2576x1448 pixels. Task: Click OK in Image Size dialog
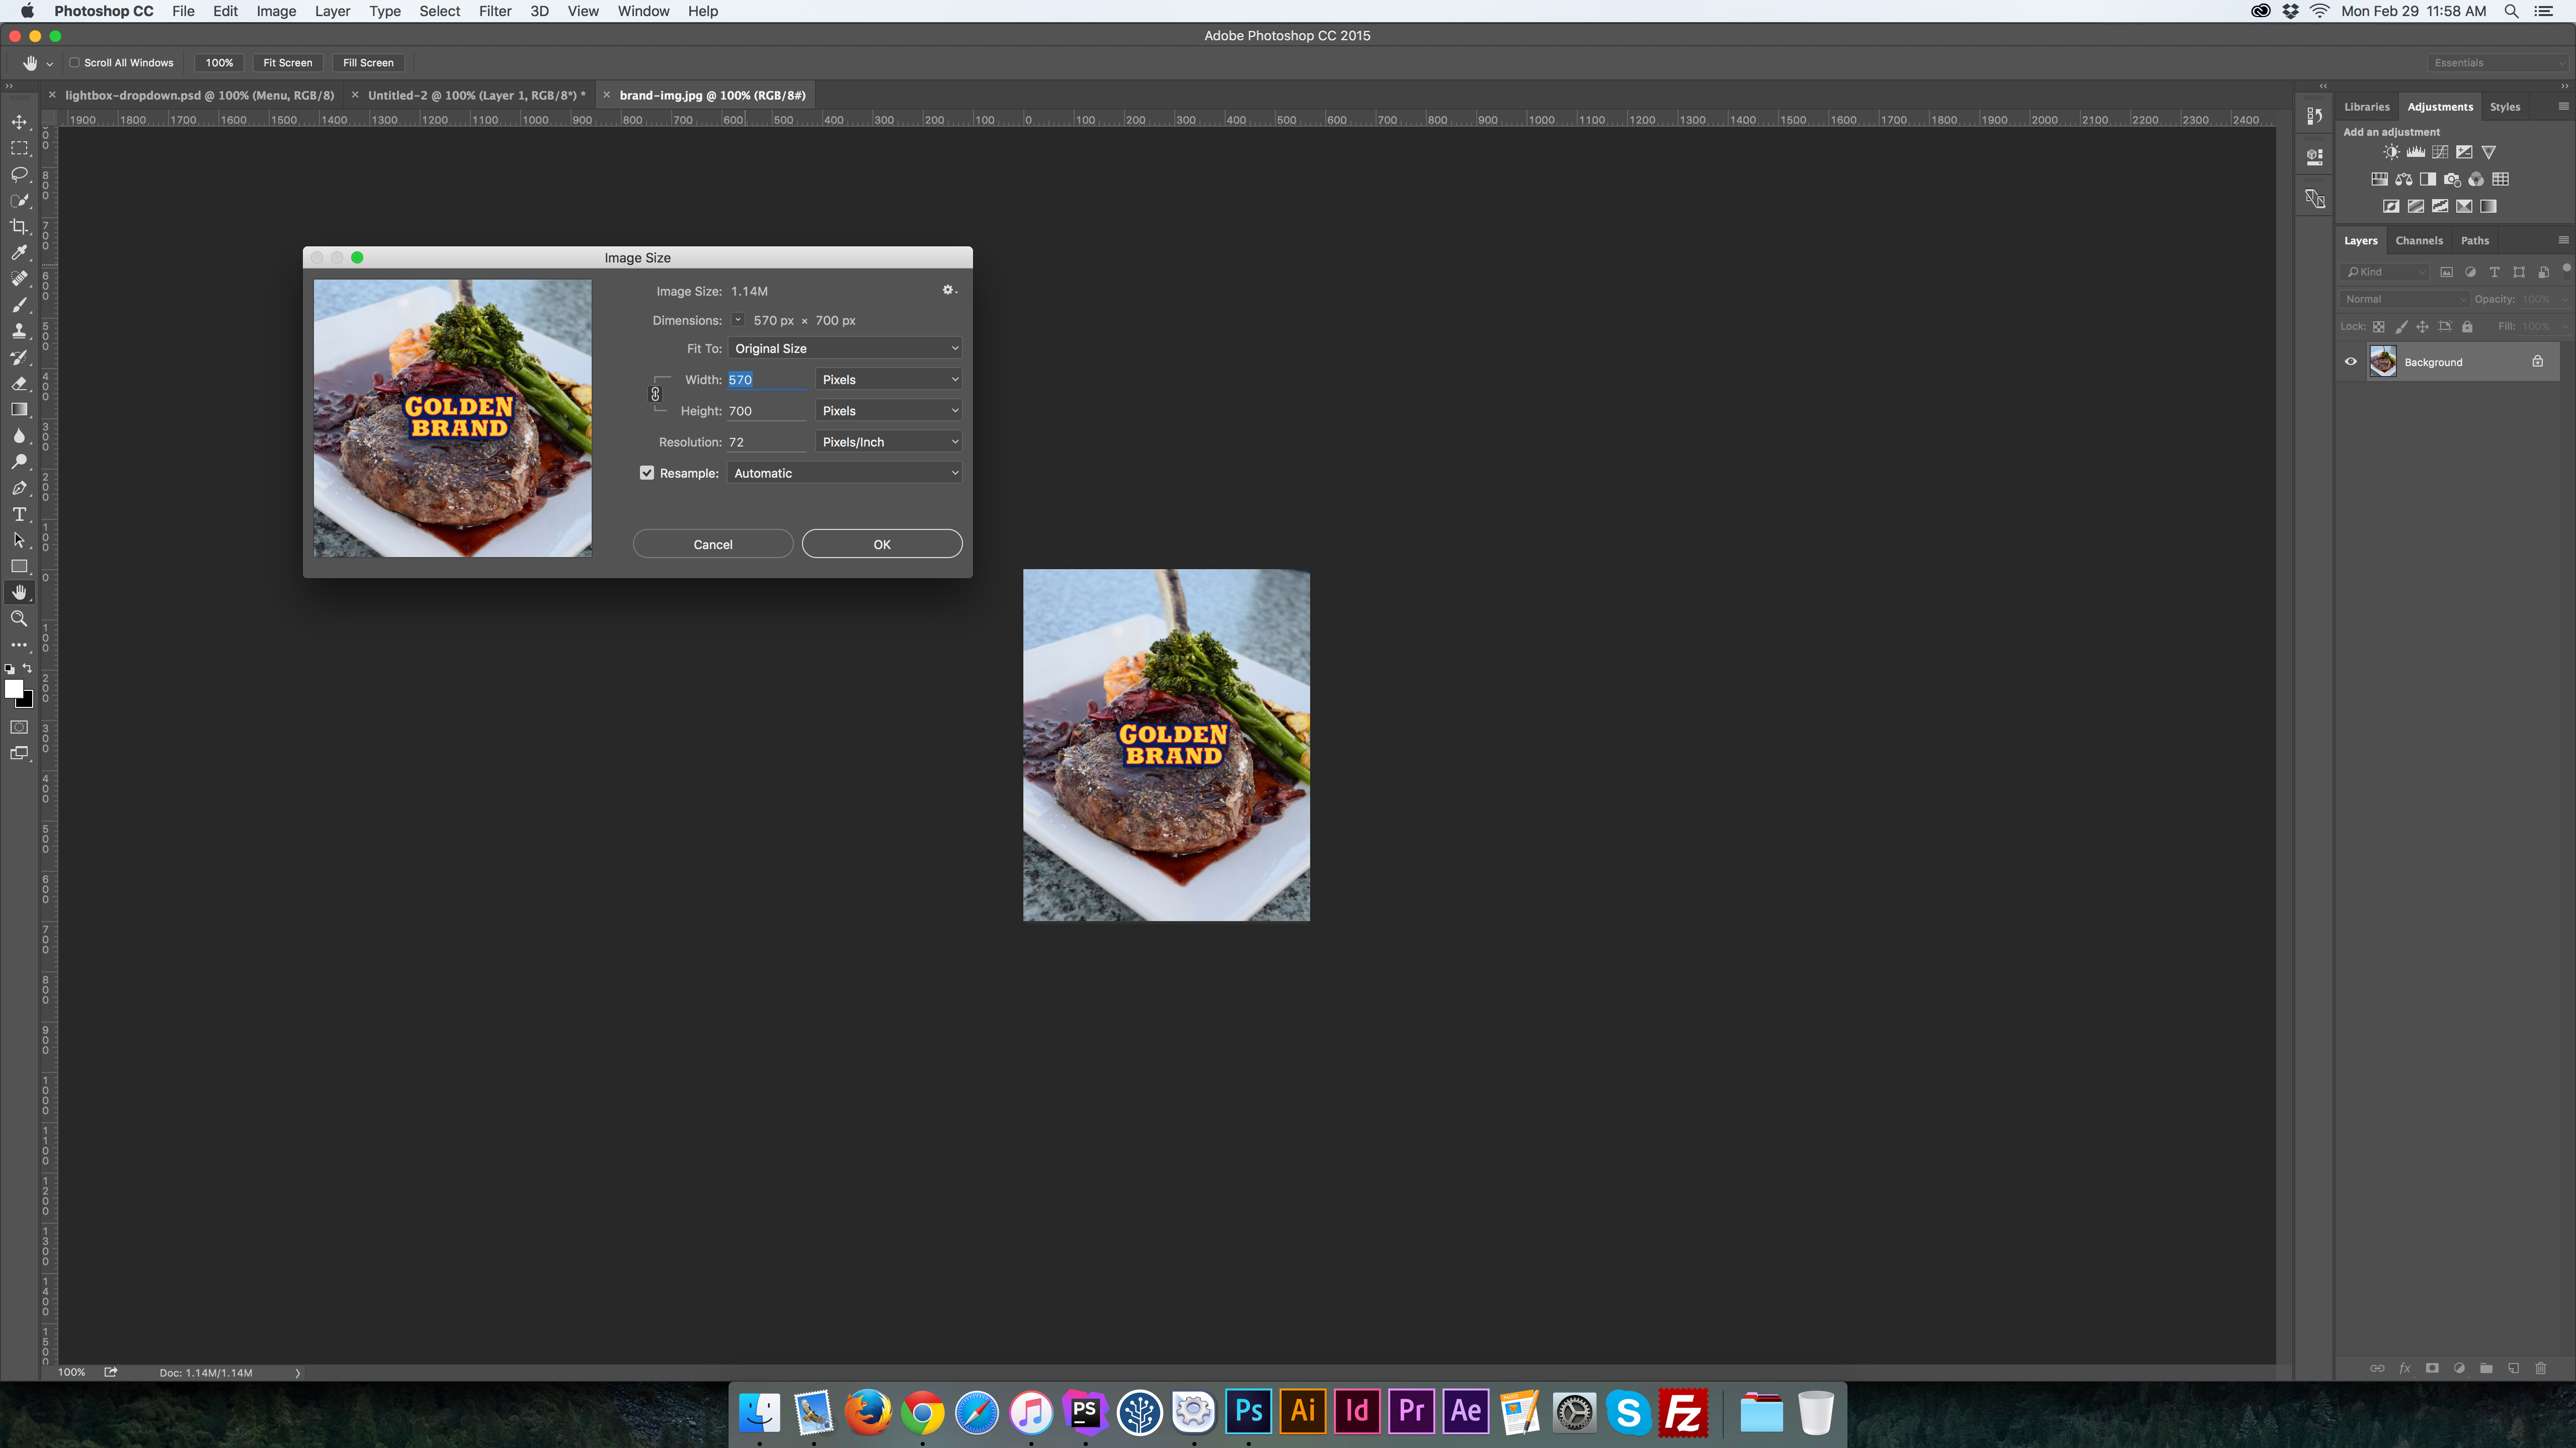pos(881,544)
